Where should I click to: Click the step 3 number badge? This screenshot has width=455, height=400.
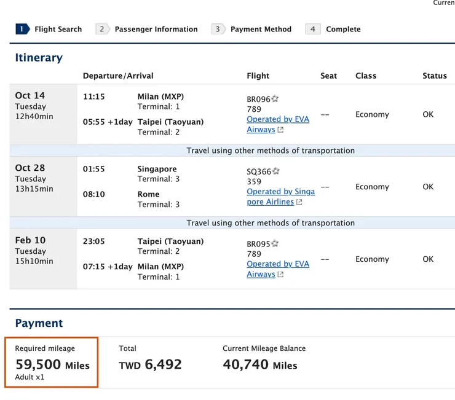click(x=218, y=29)
